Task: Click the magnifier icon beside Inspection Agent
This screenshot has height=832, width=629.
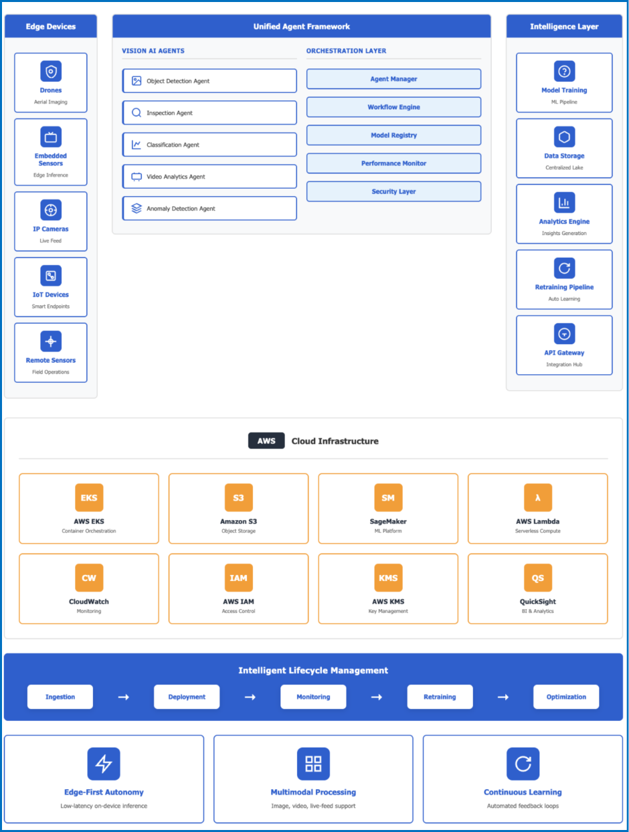Action: point(137,113)
